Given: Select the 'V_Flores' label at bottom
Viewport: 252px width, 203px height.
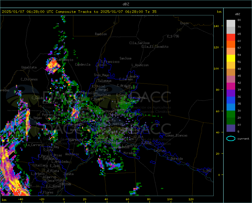Looking at the screenshot, I should (46, 192).
